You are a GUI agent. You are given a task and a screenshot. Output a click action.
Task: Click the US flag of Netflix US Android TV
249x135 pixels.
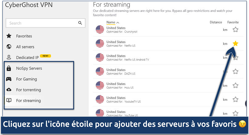(100, 58)
